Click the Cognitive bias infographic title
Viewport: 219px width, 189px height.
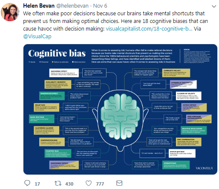click(x=57, y=54)
